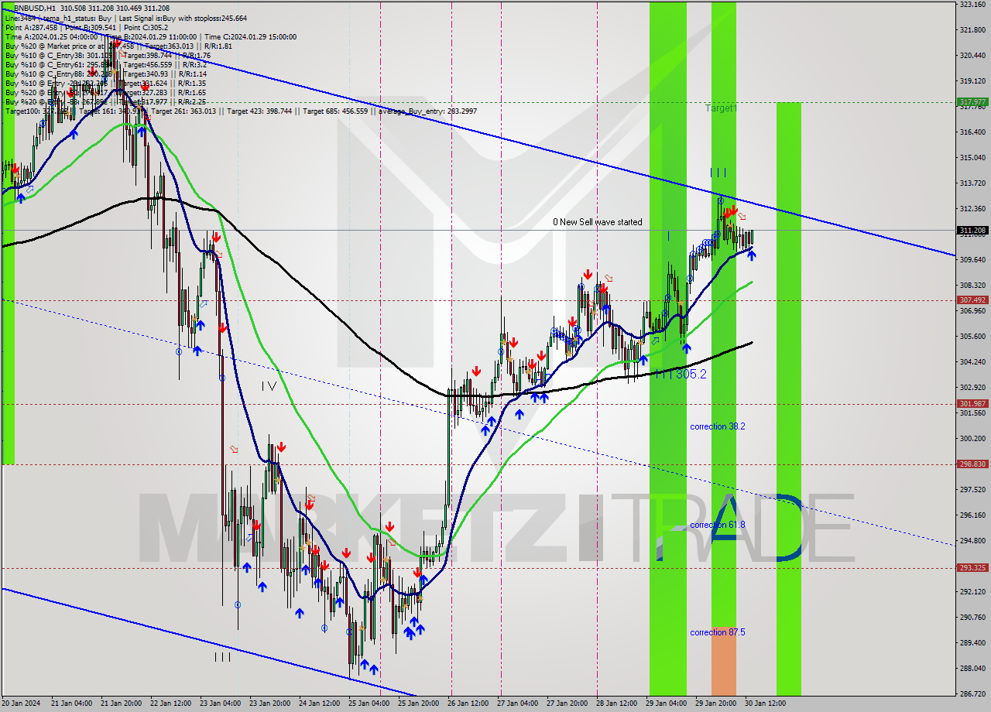Click the '22 Jan 12:00' time label
991x712 pixels.
tap(172, 703)
